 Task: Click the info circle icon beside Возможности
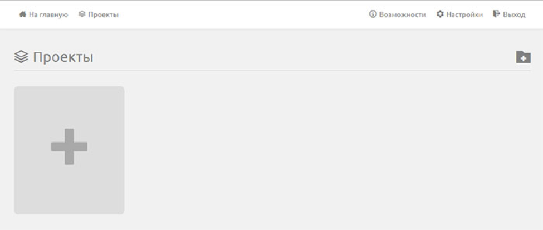pos(373,14)
